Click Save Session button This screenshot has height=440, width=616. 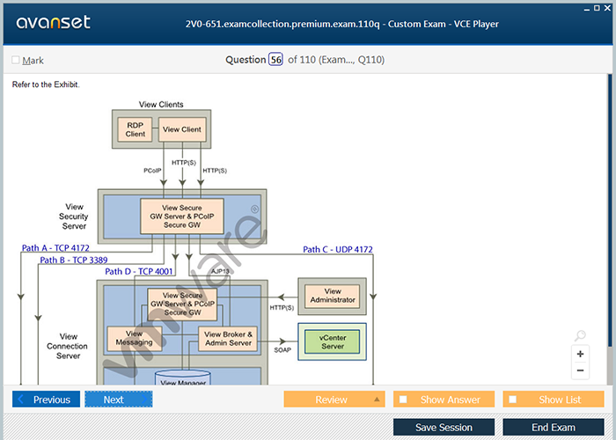click(444, 427)
